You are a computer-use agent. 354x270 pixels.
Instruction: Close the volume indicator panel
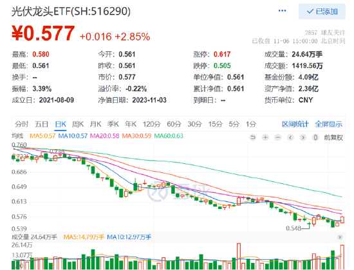tap(340, 237)
